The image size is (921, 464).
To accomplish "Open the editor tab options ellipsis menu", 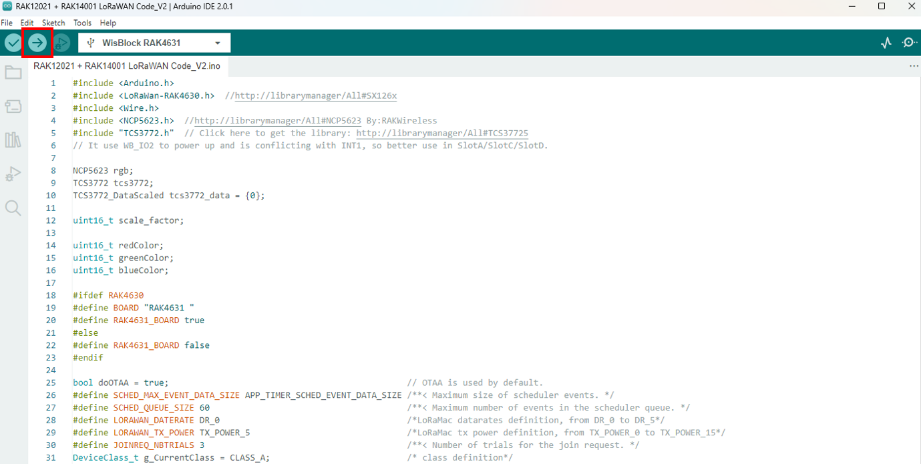I will 914,66.
